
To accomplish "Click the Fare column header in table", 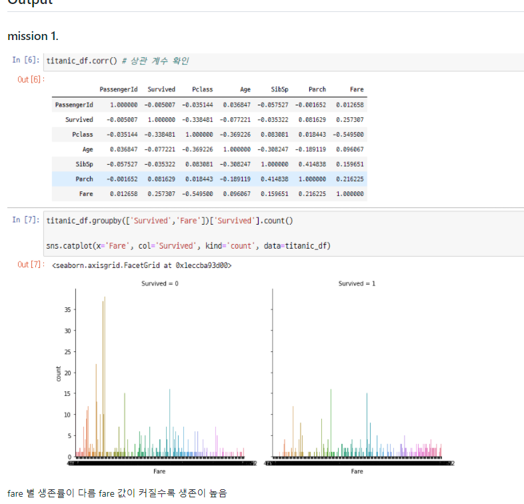I will 357,89.
